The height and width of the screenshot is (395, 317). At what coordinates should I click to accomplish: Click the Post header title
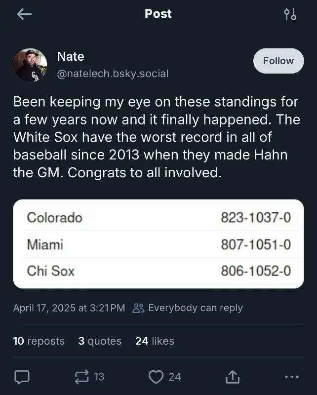158,14
